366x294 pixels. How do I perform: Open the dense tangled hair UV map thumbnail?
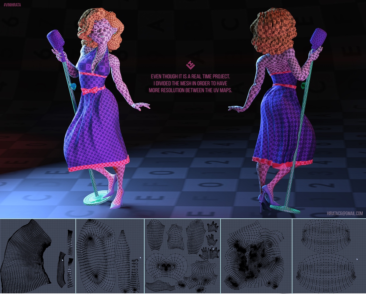click(256, 256)
